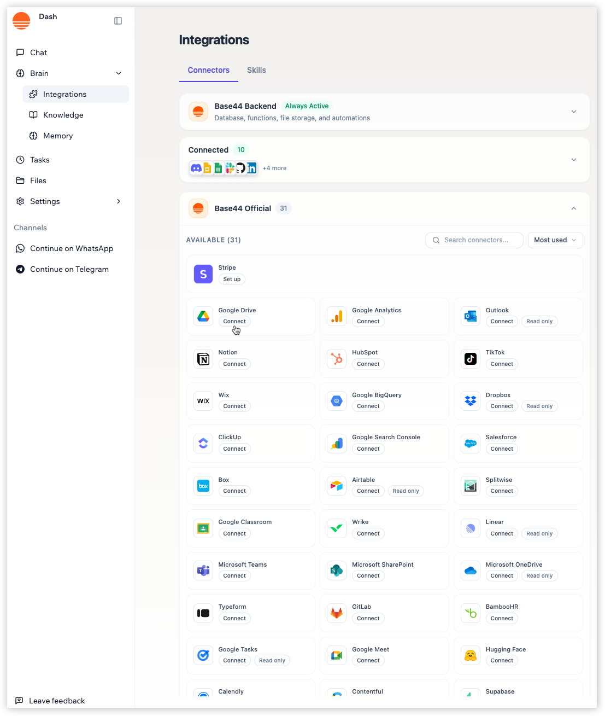Click the Google Drive icon
This screenshot has height=716, width=605.
point(203,316)
